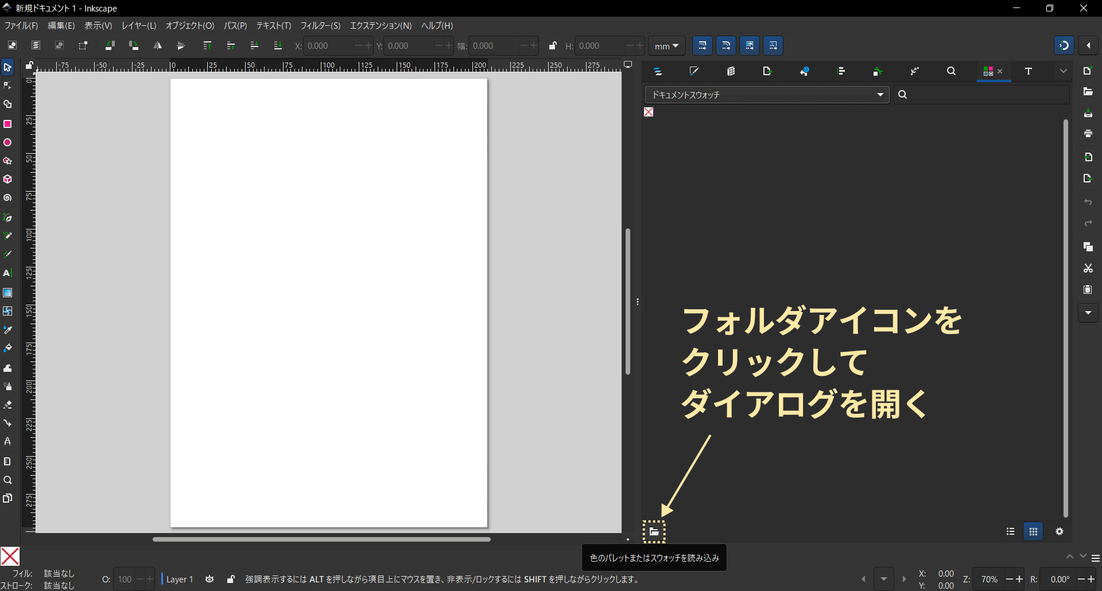Select the Calligraphy tool
This screenshot has width=1102, height=591.
point(7,254)
